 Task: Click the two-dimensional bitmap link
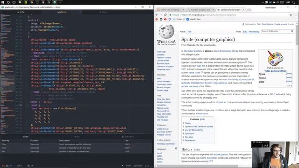(227, 51)
